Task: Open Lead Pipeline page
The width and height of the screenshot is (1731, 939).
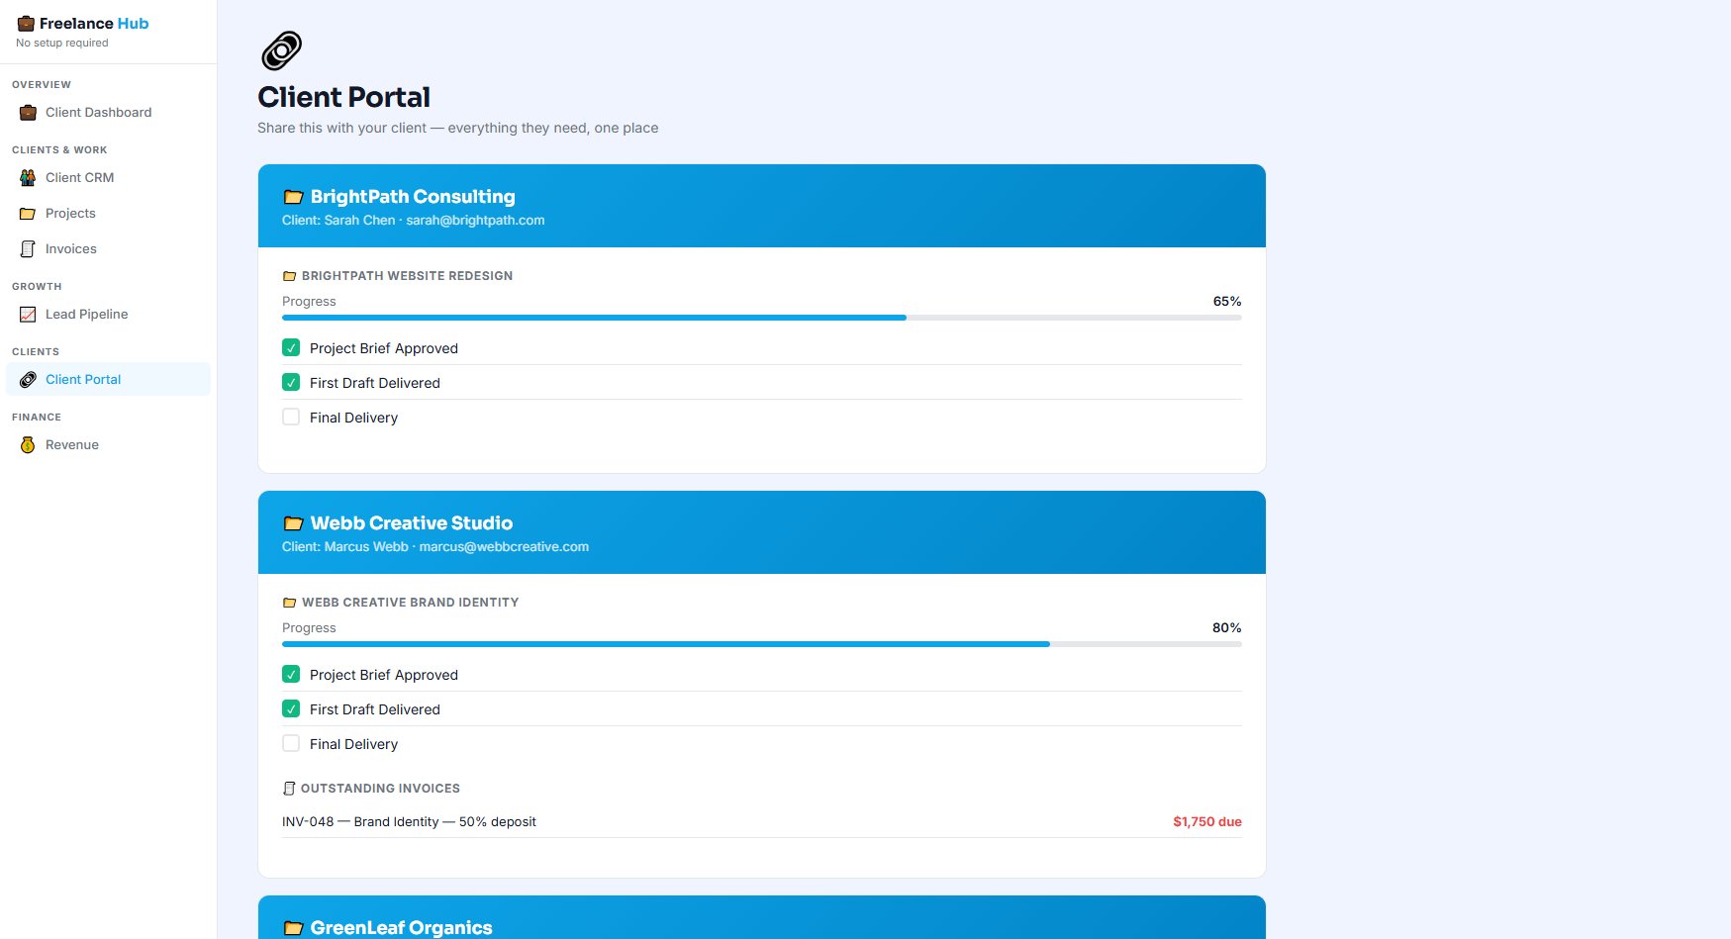Action: pyautogui.click(x=108, y=315)
